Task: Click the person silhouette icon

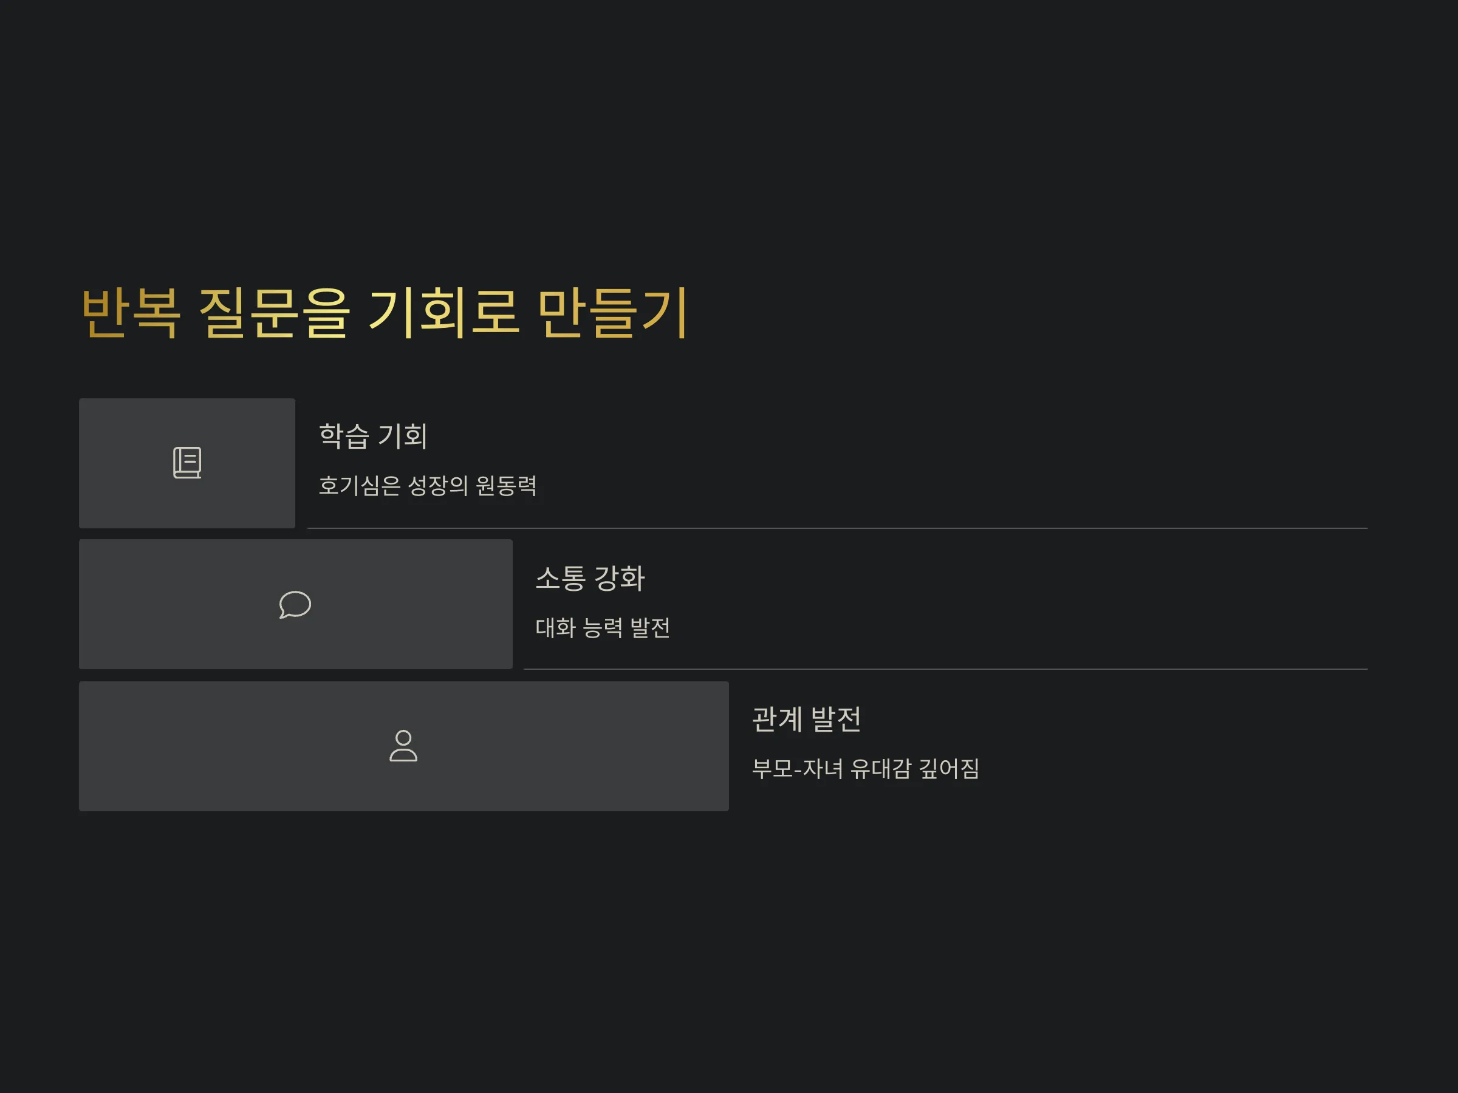Action: click(x=403, y=746)
